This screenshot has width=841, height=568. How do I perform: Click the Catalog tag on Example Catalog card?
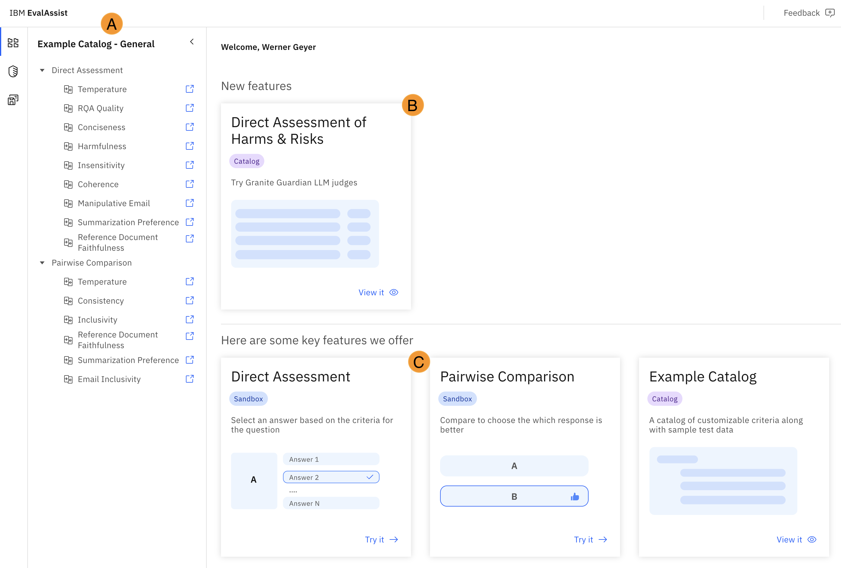664,399
